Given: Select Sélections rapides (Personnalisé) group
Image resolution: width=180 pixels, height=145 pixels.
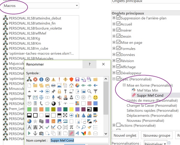Looking at the screenshot, I should click(x=153, y=111).
